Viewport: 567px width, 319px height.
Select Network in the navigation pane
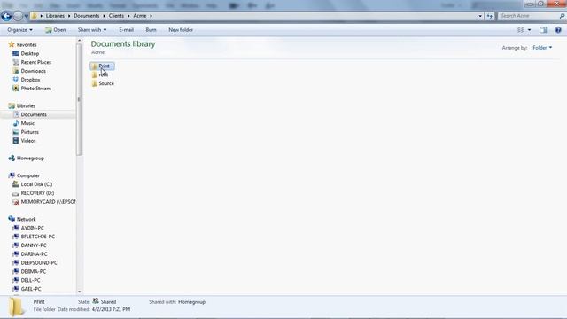tap(22, 219)
